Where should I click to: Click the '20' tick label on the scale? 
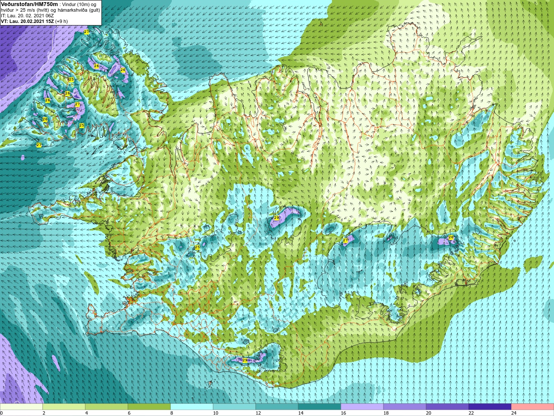coord(428,413)
